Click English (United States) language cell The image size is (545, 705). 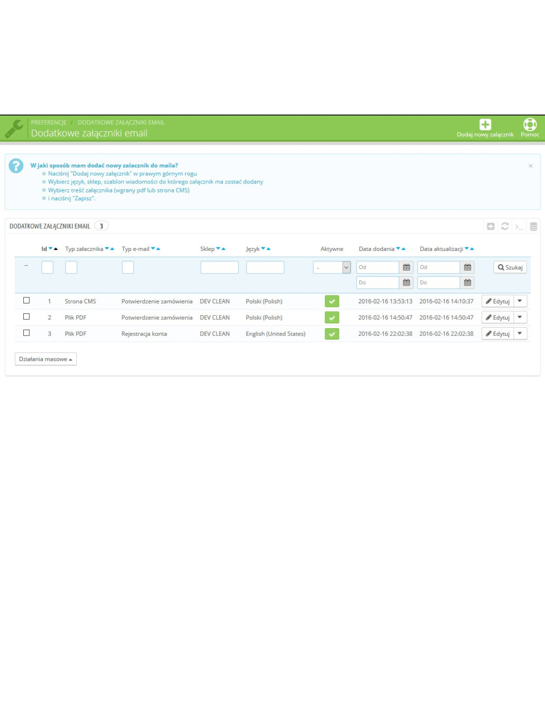(x=275, y=334)
